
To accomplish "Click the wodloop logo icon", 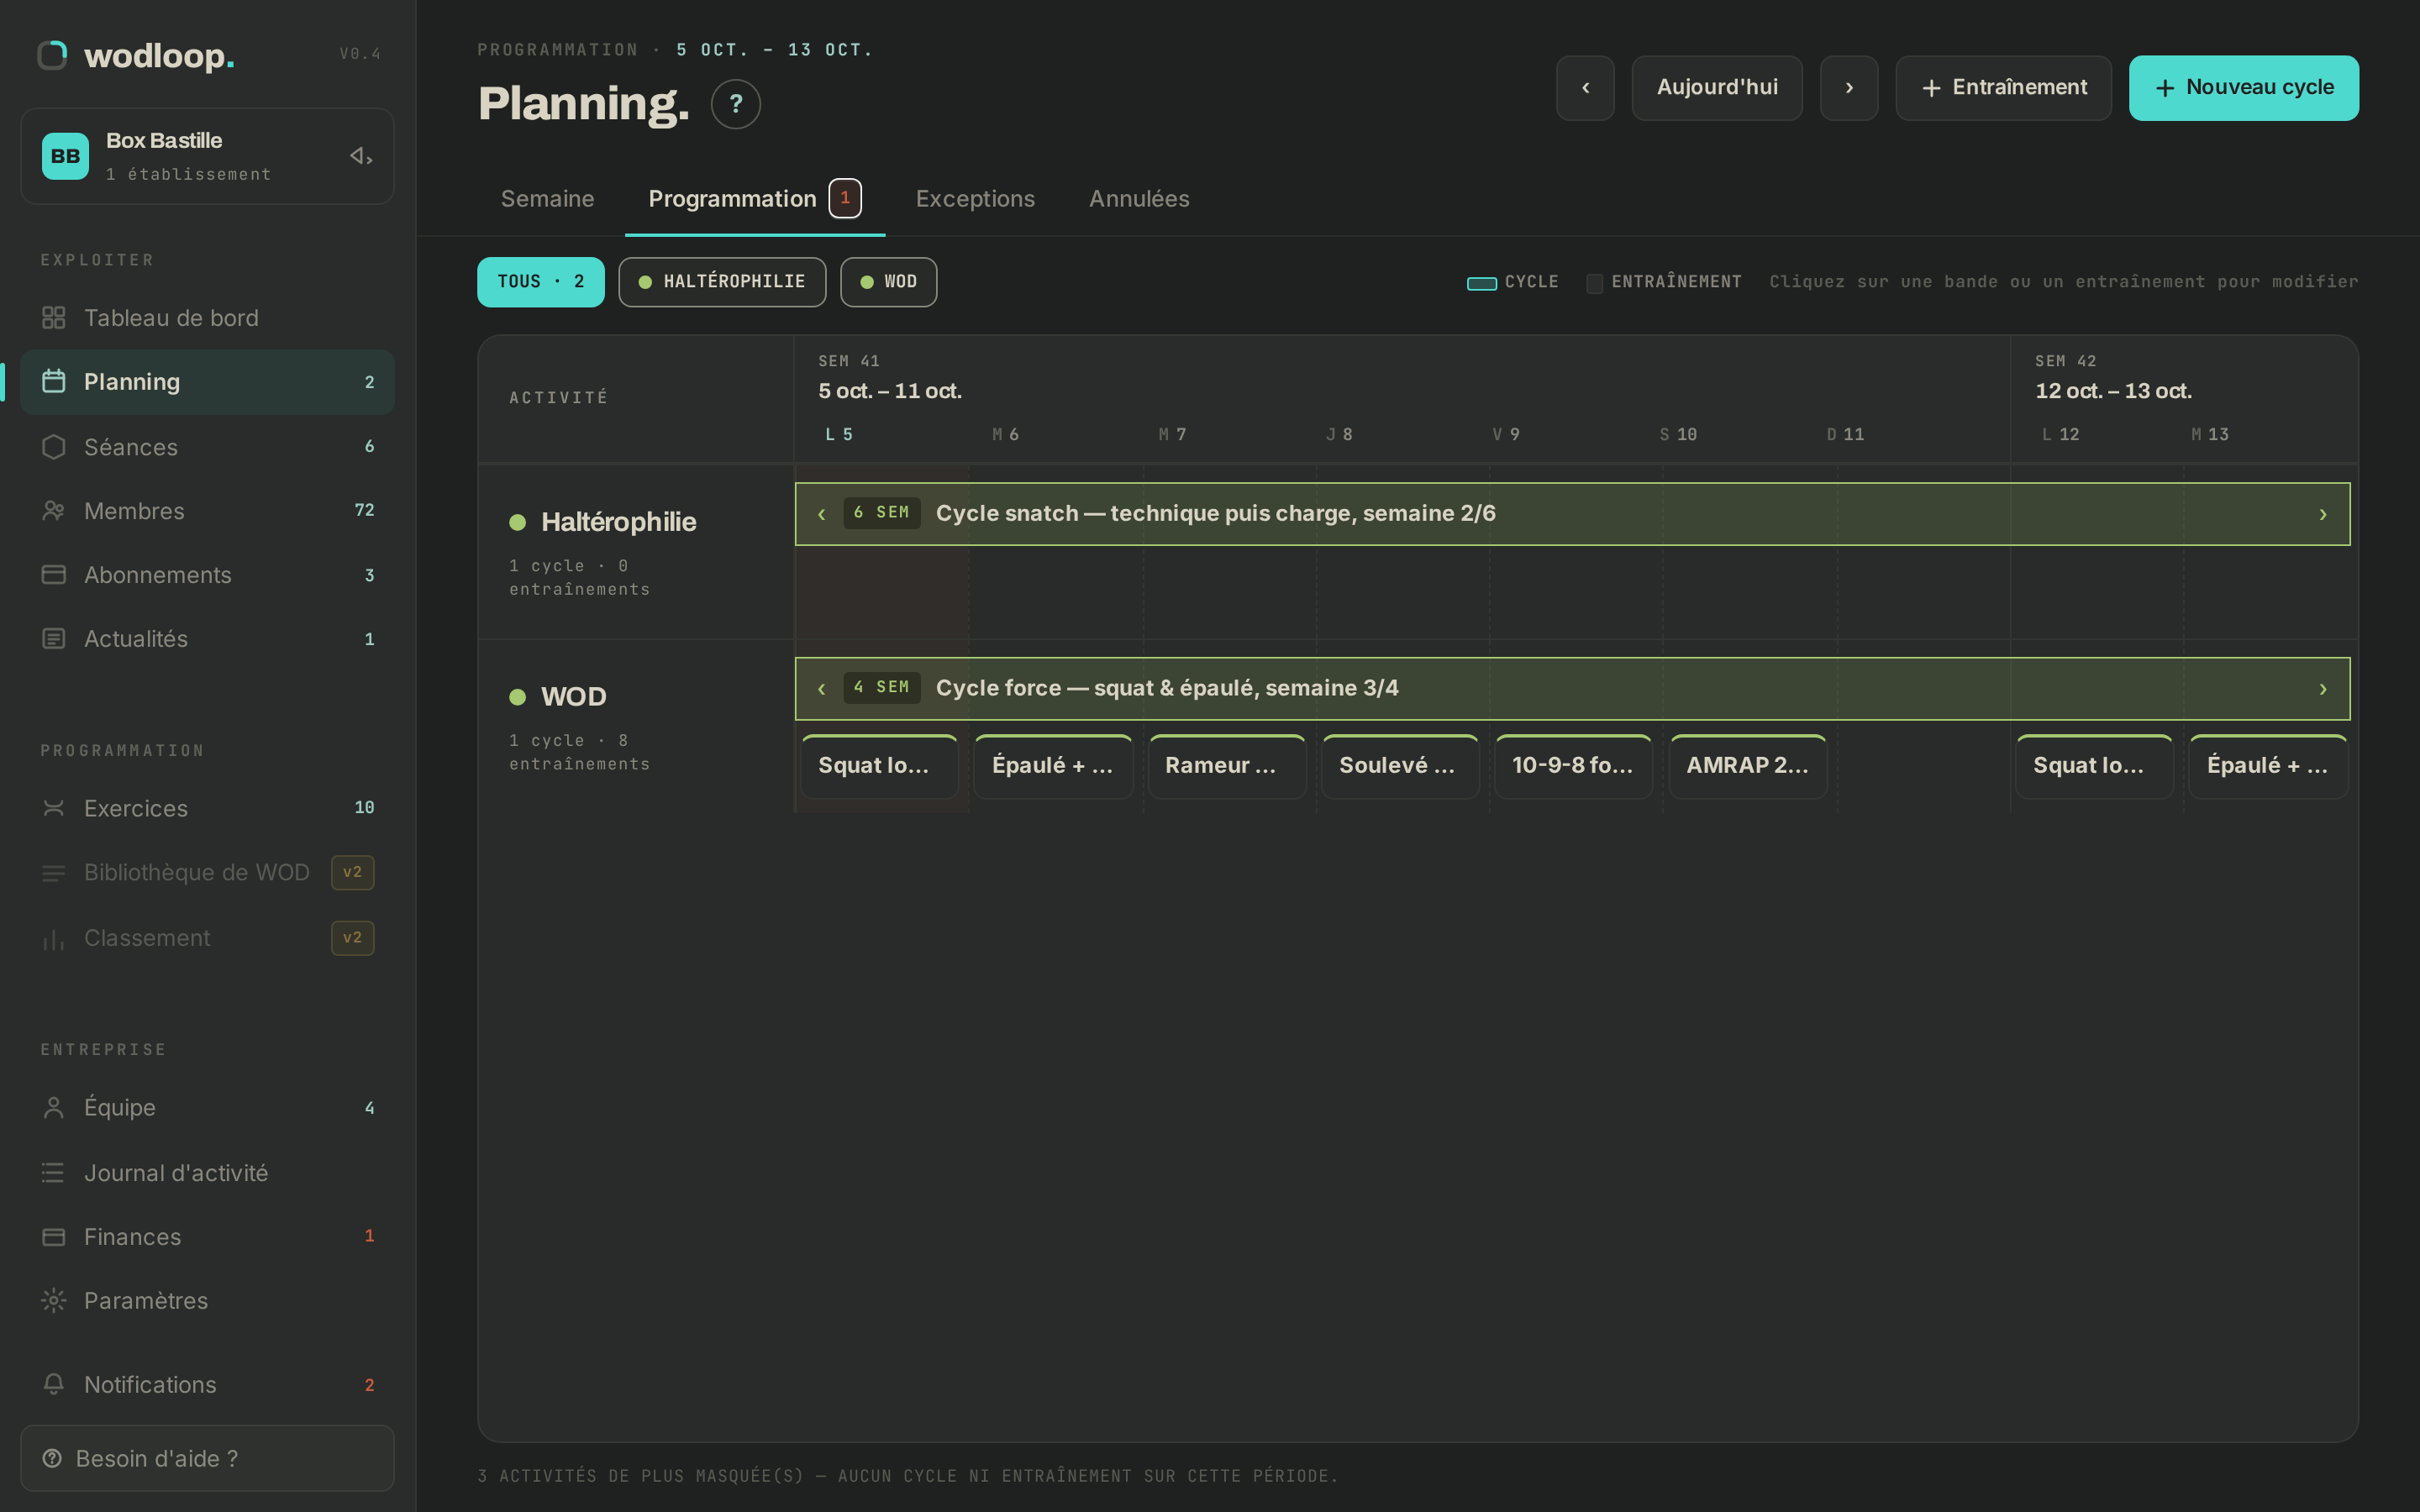I will pos(52,55).
